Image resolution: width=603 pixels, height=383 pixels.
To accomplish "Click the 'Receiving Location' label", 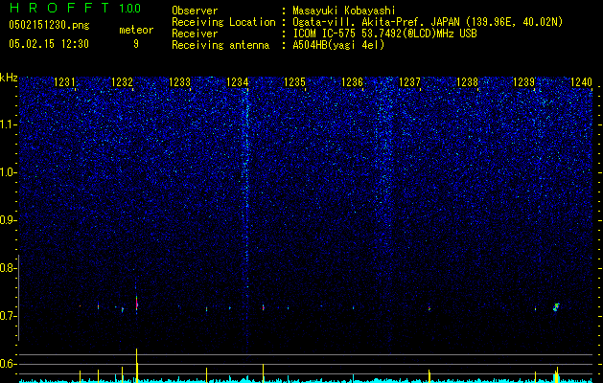I will (223, 22).
